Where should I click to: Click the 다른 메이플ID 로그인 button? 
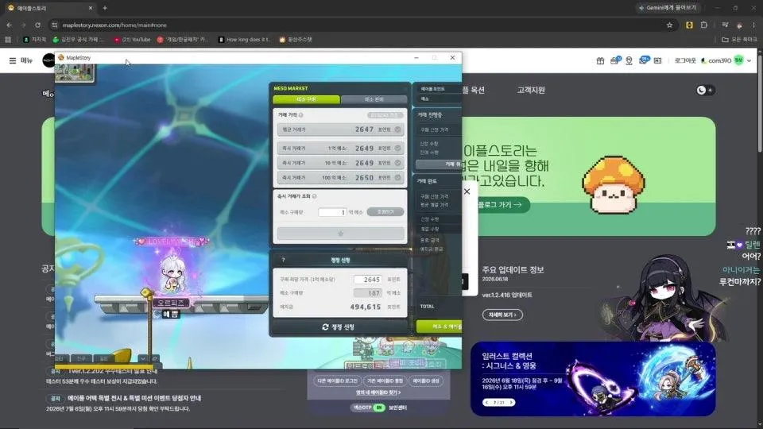[338, 381]
